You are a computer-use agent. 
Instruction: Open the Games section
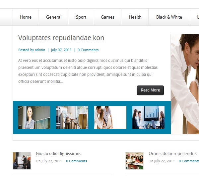[x=107, y=17]
